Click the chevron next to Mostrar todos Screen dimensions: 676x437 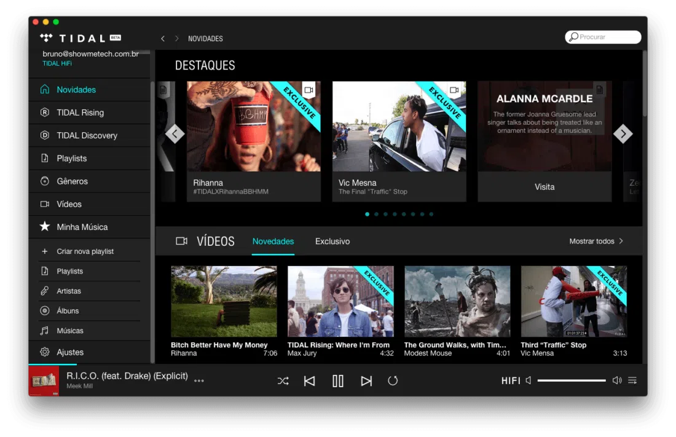pos(621,241)
